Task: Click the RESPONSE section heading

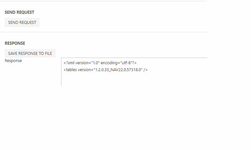Action: [x=15, y=43]
